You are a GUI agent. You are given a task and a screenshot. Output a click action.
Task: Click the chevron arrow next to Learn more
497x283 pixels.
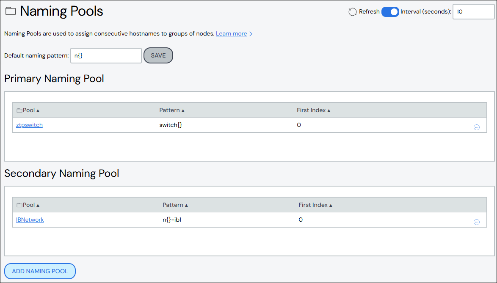coord(251,33)
